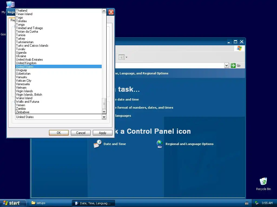The width and height of the screenshot is (277, 207).
Task: Close the Regional Options dialog
Action: coord(111,12)
